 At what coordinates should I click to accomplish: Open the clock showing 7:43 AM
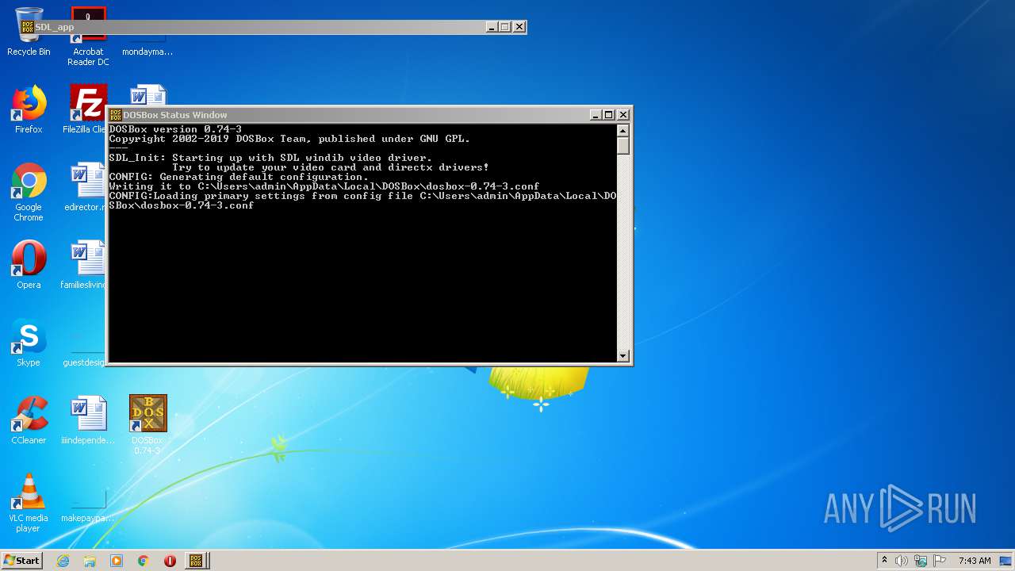tap(975, 561)
